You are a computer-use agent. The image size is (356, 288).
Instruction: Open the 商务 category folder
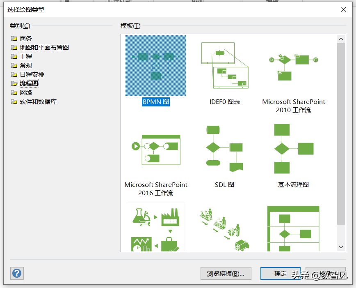pos(25,38)
